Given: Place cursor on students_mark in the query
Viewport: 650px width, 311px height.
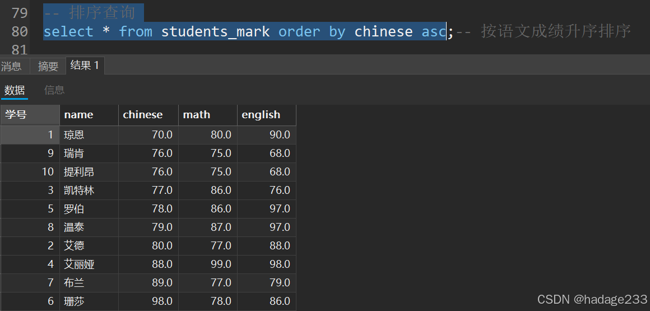Looking at the screenshot, I should pos(215,31).
